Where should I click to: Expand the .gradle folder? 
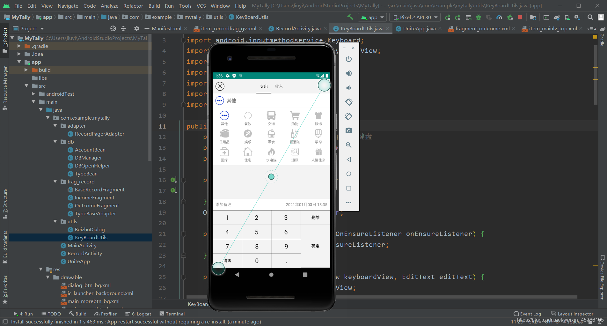(19, 46)
